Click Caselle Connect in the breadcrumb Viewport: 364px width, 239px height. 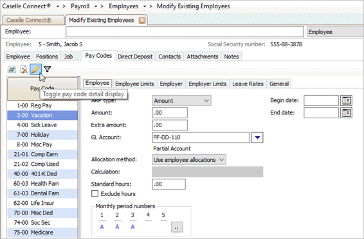(x=26, y=6)
